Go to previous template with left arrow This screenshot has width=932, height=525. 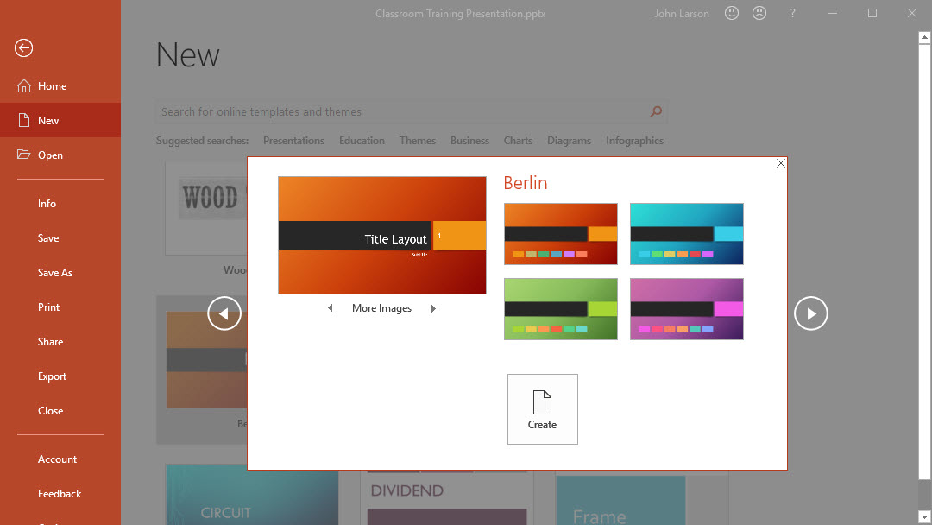224,313
